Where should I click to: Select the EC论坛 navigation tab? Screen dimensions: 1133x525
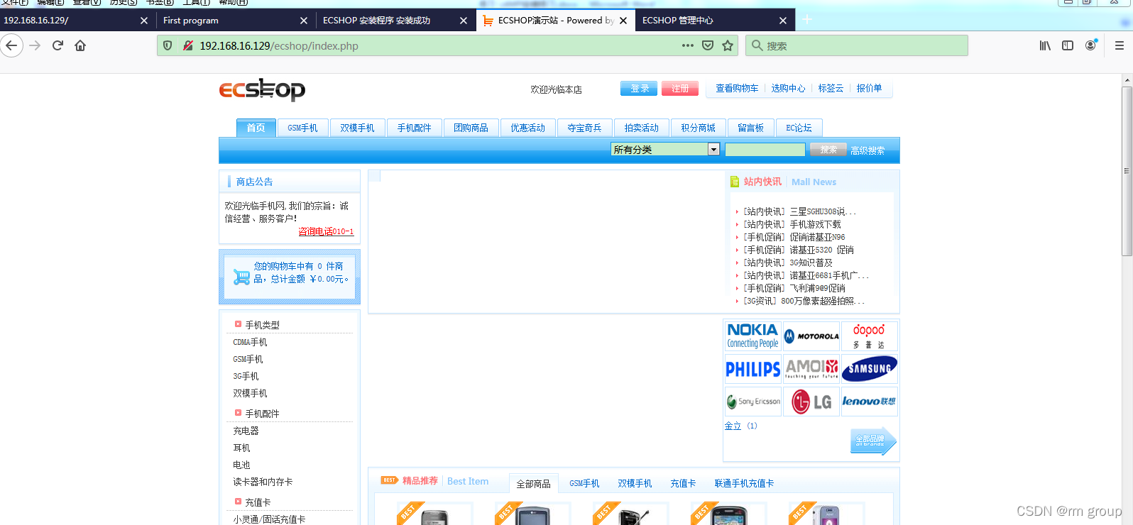click(x=799, y=128)
